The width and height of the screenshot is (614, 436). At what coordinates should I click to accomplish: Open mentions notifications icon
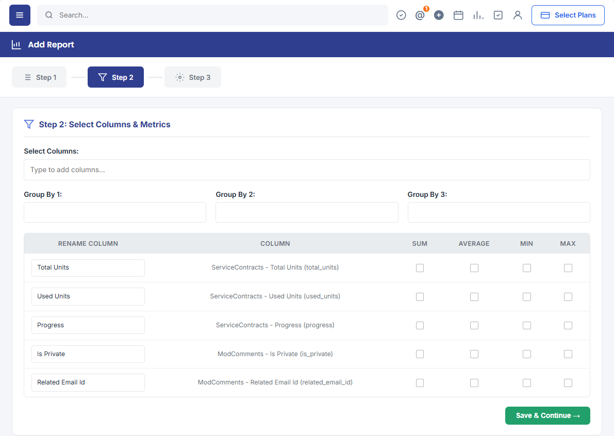click(x=420, y=15)
